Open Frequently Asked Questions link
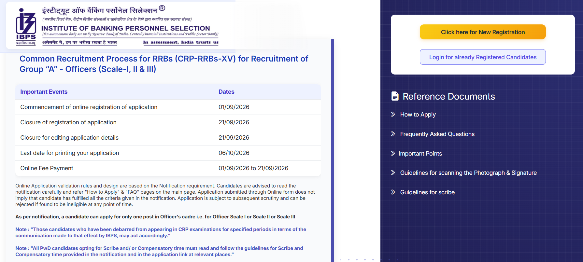Image resolution: width=583 pixels, height=262 pixels. (x=437, y=134)
